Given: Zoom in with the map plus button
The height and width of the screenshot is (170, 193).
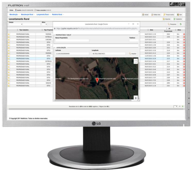Looking at the screenshot, I should [136, 98].
